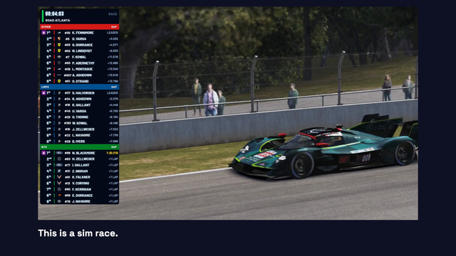
Task: Click the purple badge on Blackmore's row
Action: pyautogui.click(x=43, y=153)
